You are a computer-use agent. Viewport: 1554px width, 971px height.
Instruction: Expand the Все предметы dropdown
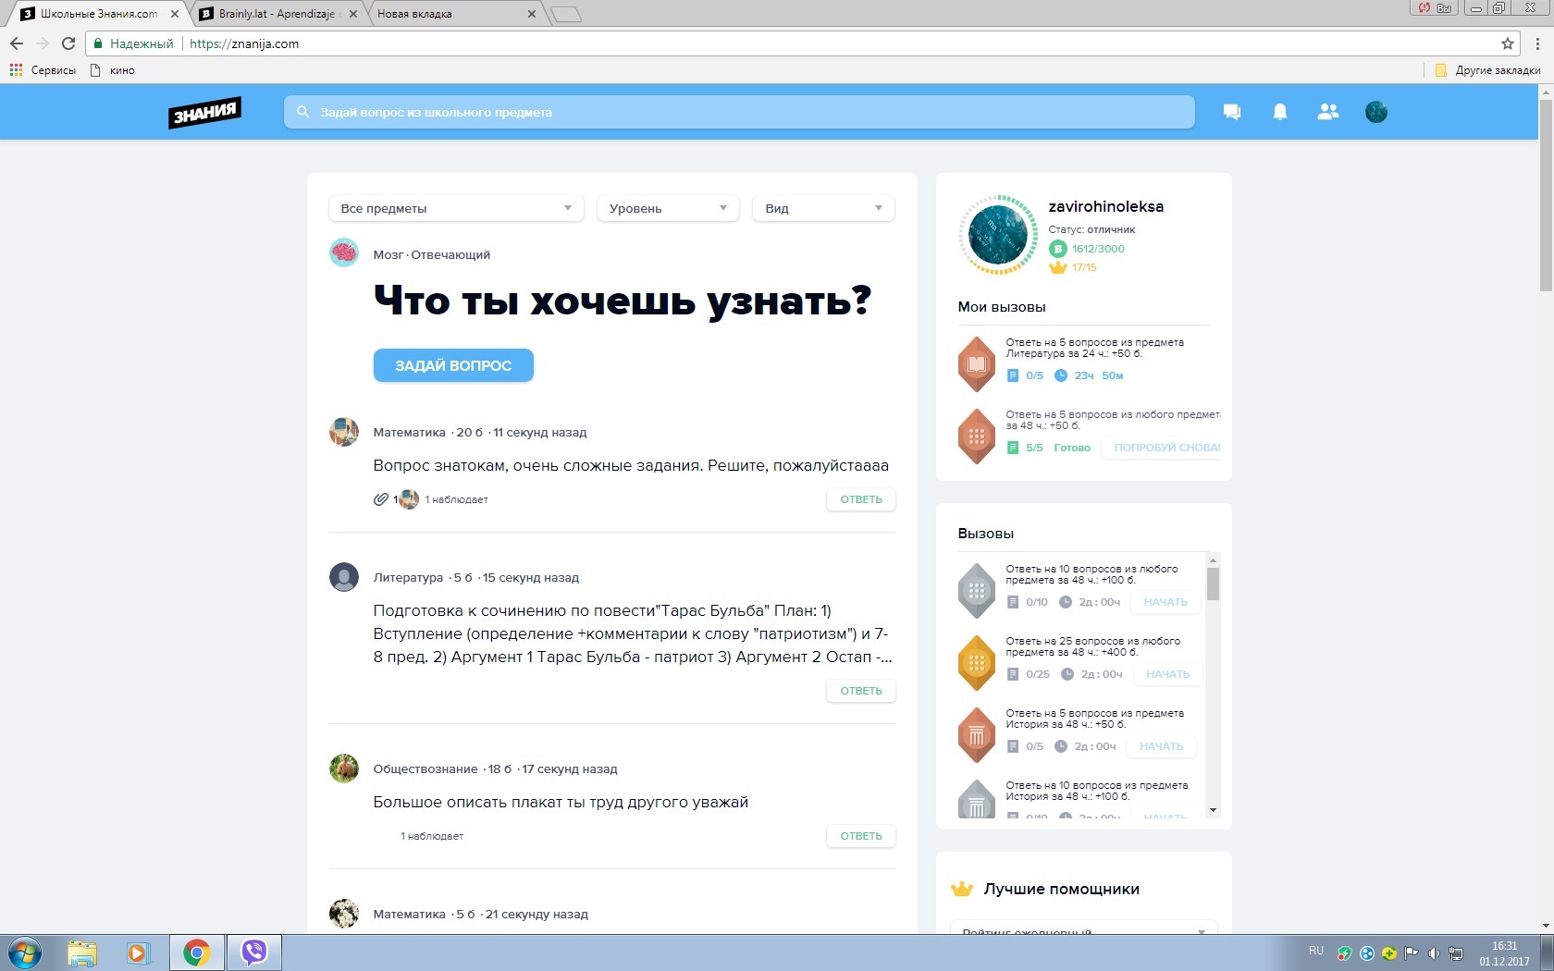[x=456, y=208]
